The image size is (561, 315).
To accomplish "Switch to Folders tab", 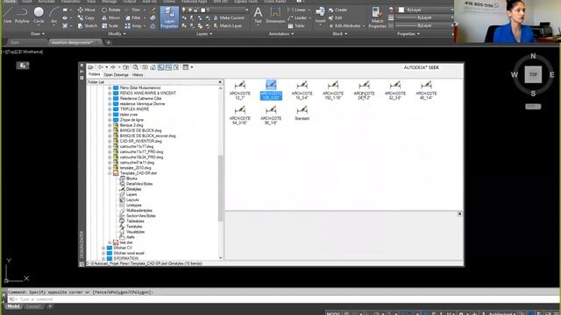I will (94, 74).
